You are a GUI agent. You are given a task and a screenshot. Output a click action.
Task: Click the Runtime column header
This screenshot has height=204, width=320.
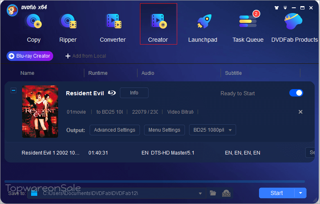(98, 73)
